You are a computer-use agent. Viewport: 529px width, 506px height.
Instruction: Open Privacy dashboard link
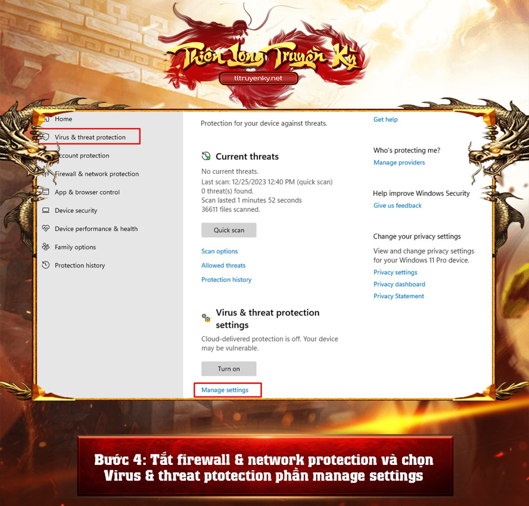[x=399, y=284]
